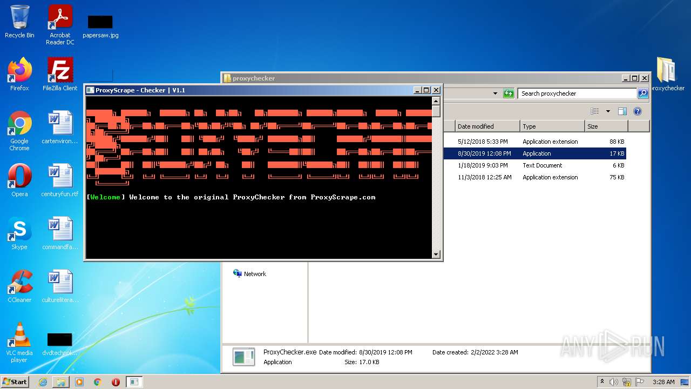This screenshot has width=691, height=389.
Task: Launch Opera browser desktop shortcut
Action: [x=19, y=180]
